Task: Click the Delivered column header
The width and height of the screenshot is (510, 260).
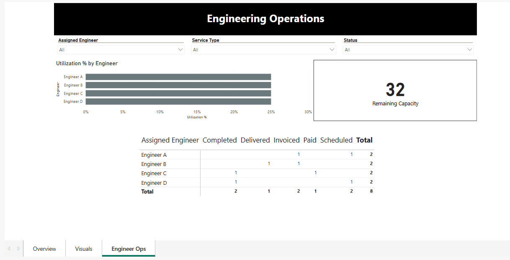Action: pos(255,140)
